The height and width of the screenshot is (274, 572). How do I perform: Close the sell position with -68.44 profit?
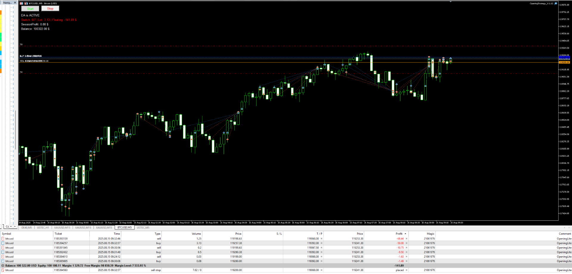pyautogui.click(x=406, y=239)
